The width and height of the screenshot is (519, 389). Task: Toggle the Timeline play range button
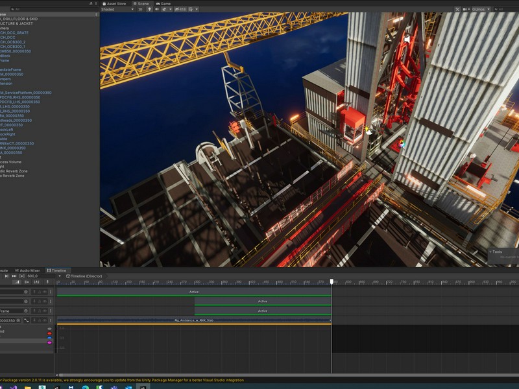tap(22, 276)
